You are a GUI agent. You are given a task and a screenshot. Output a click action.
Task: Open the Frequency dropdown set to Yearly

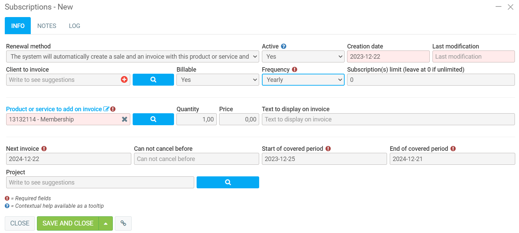tap(303, 79)
